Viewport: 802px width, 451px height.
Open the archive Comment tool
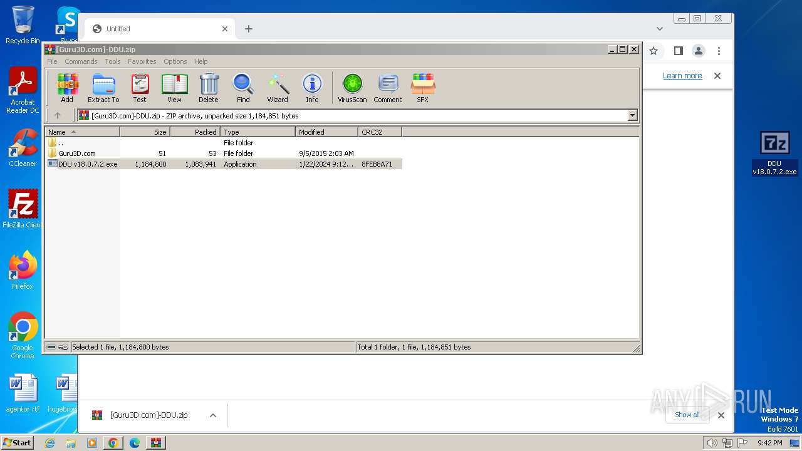[x=388, y=88]
